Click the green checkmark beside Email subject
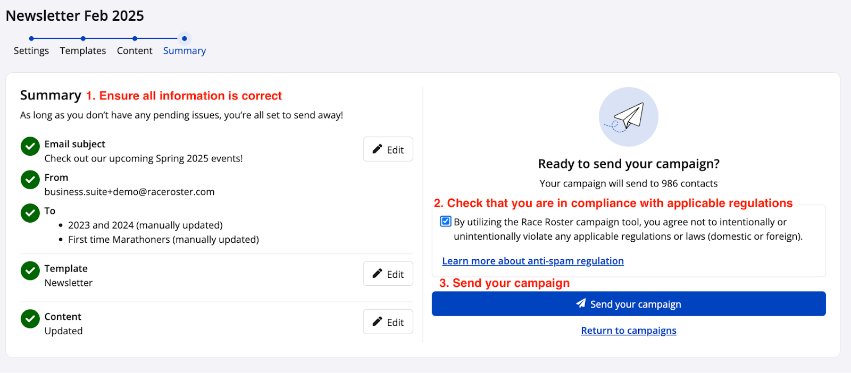Screen dimensions: 851x373 tap(30, 147)
